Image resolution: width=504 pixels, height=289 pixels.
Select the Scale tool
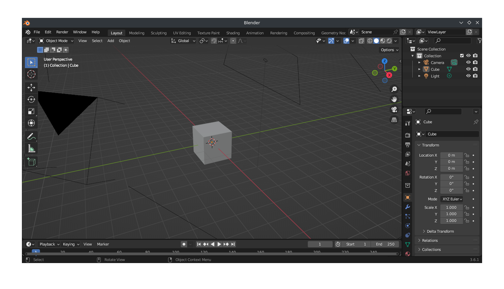[31, 111]
